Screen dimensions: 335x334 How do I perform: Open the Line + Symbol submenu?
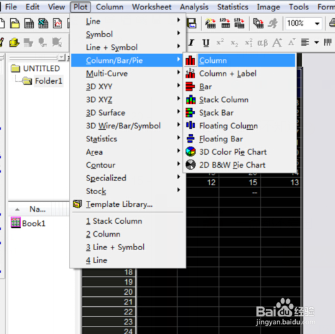pos(128,47)
